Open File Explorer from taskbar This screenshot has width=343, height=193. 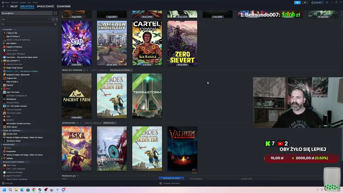pyautogui.click(x=16, y=190)
